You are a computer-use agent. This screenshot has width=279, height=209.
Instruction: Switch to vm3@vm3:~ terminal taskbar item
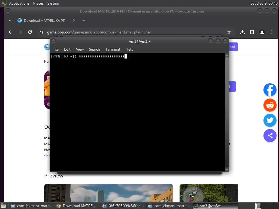click(x=215, y=206)
